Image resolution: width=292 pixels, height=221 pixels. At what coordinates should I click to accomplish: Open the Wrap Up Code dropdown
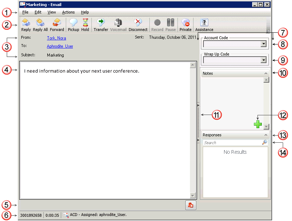[x=264, y=60]
